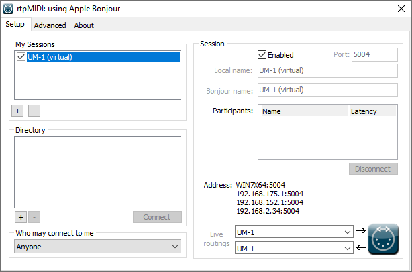Switch to the Setup tab

tap(15, 24)
